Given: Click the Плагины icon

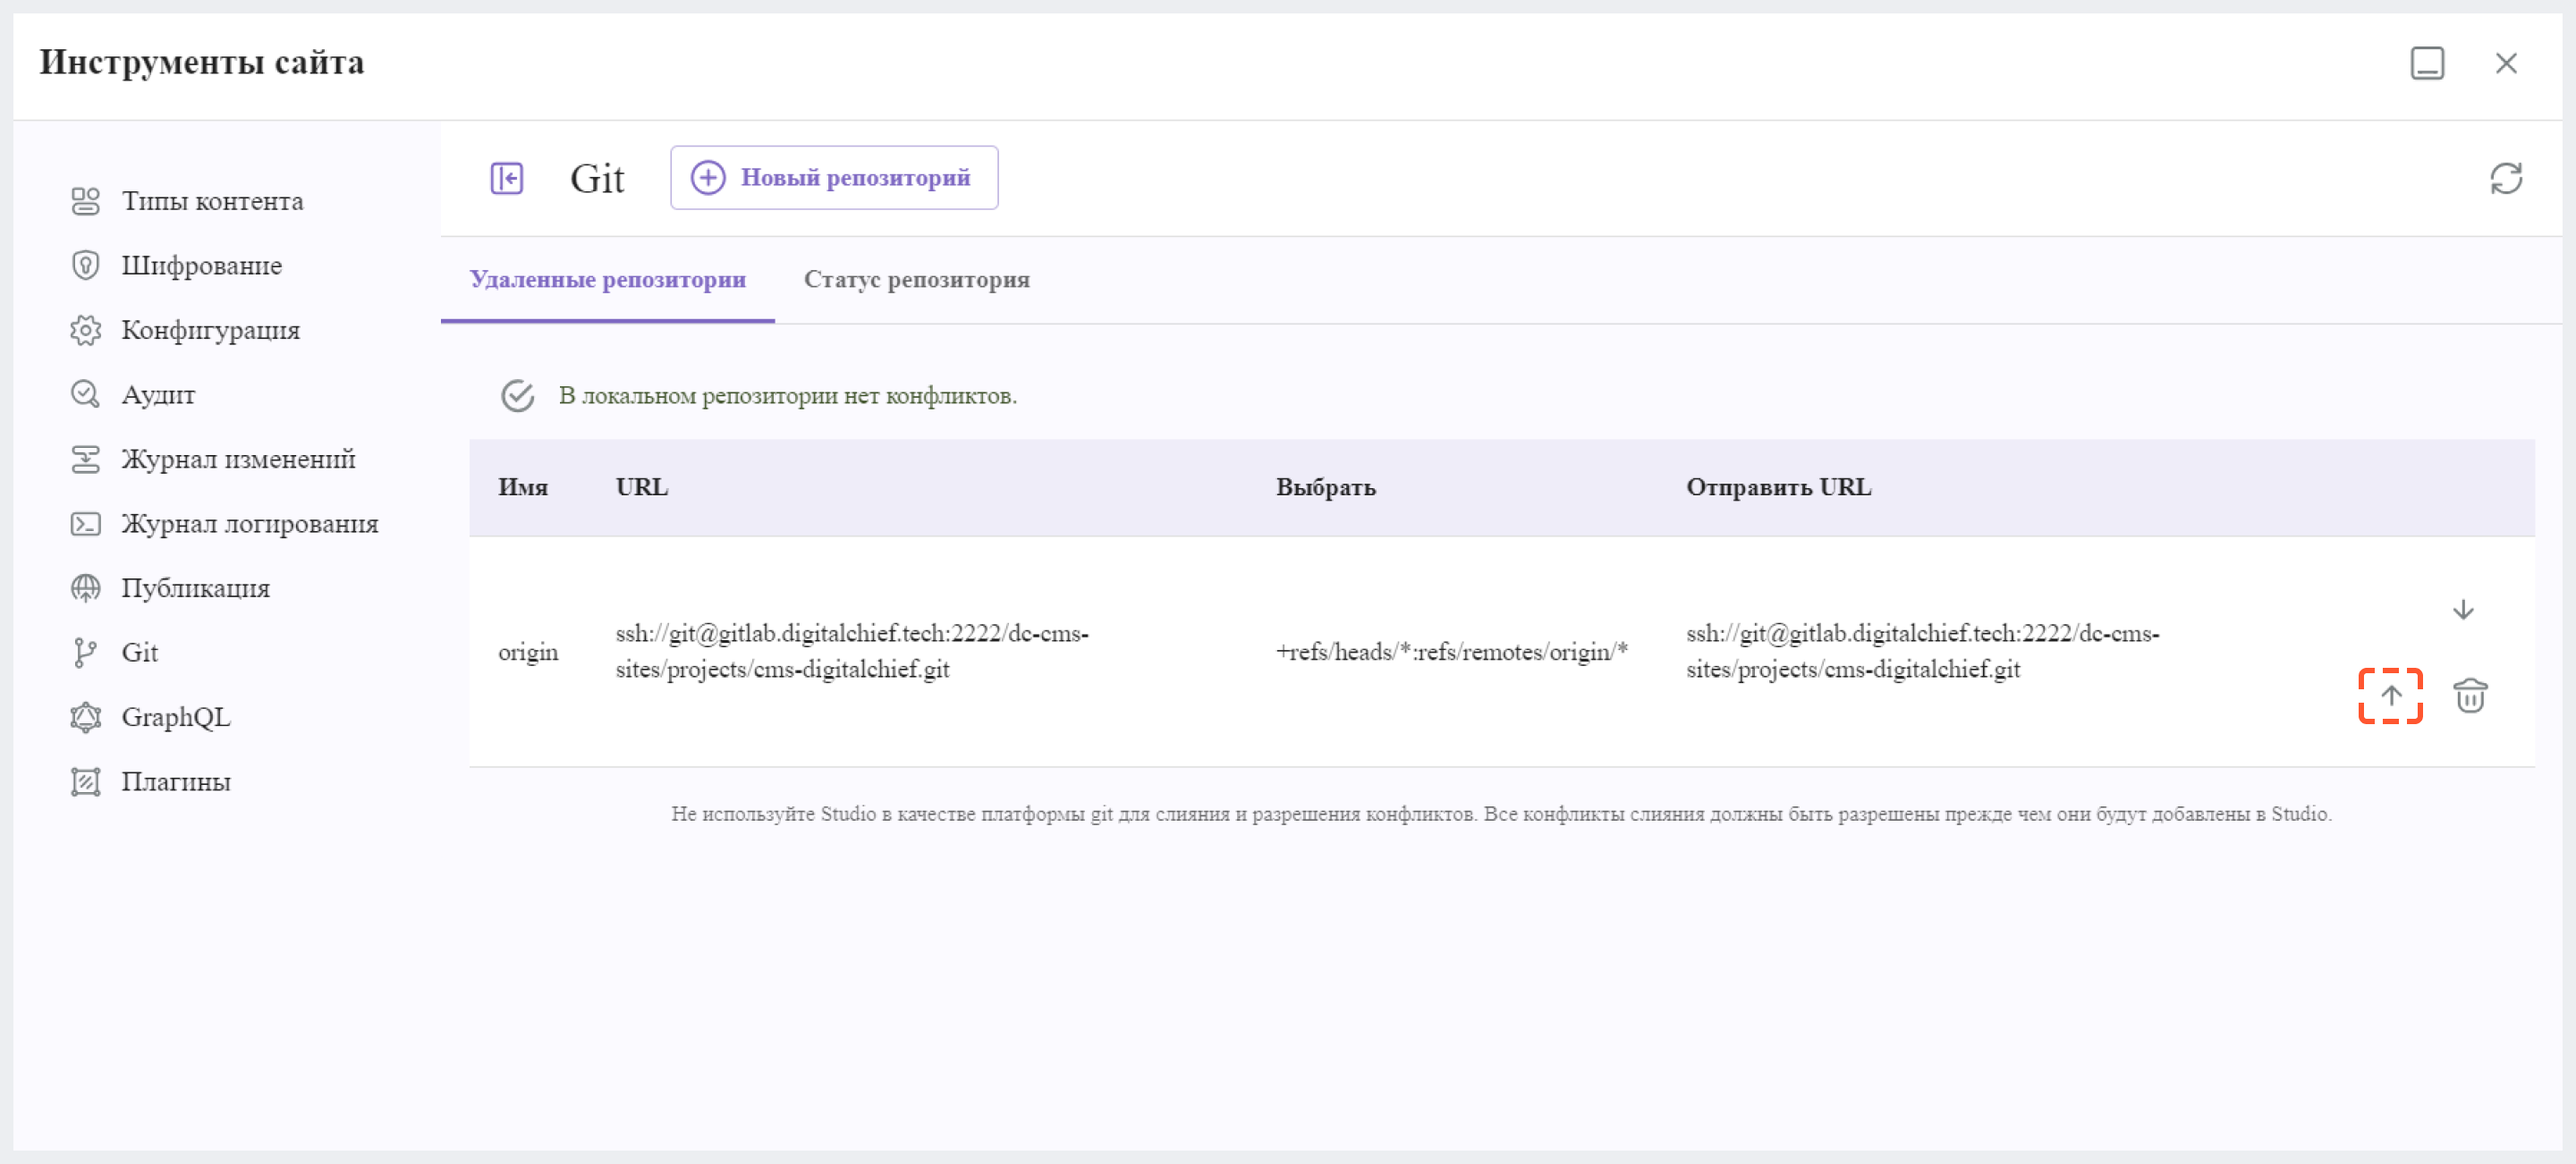Looking at the screenshot, I should (x=86, y=781).
